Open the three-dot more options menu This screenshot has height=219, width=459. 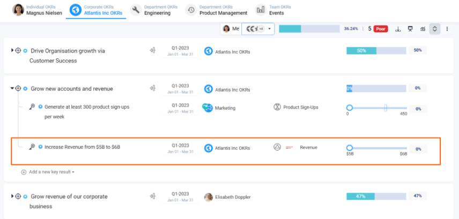point(447,29)
